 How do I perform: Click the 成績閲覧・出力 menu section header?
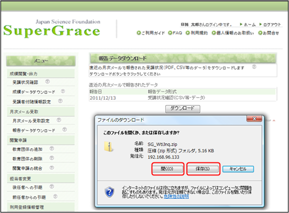pyautogui.click(x=41, y=74)
